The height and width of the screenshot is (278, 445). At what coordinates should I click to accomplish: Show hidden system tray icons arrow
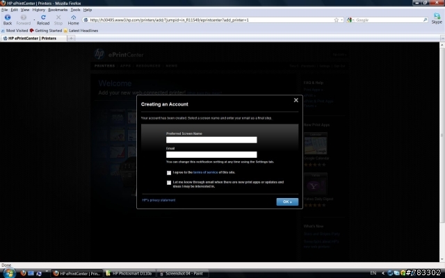click(x=383, y=273)
